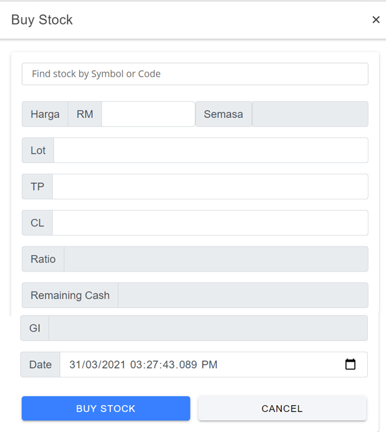Click the Ratio label
The width and height of the screenshot is (386, 432).
point(43,259)
